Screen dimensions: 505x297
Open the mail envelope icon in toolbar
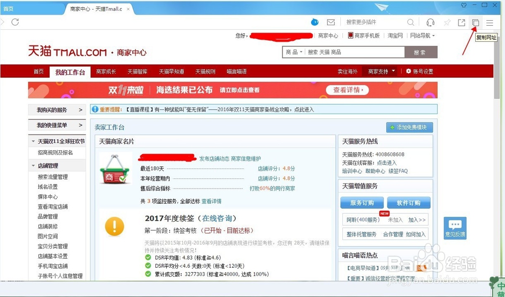point(331,23)
